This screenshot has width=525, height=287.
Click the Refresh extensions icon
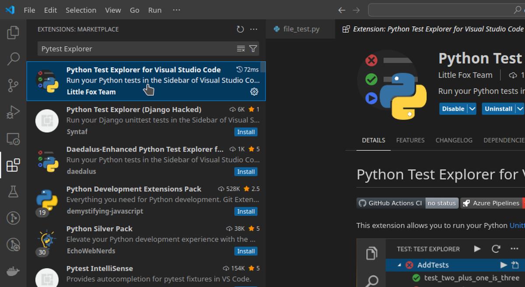click(240, 29)
